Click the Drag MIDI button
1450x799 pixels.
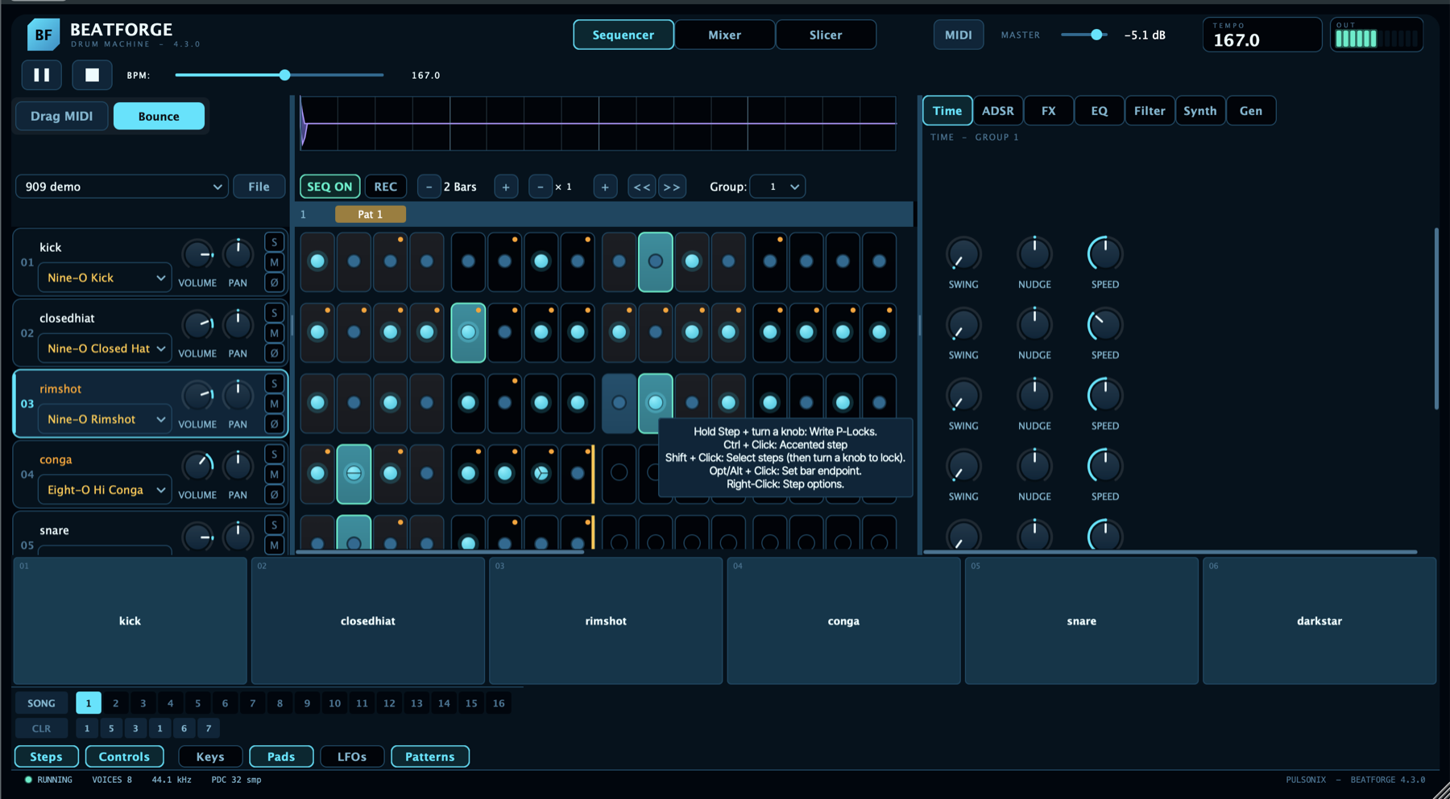point(61,116)
